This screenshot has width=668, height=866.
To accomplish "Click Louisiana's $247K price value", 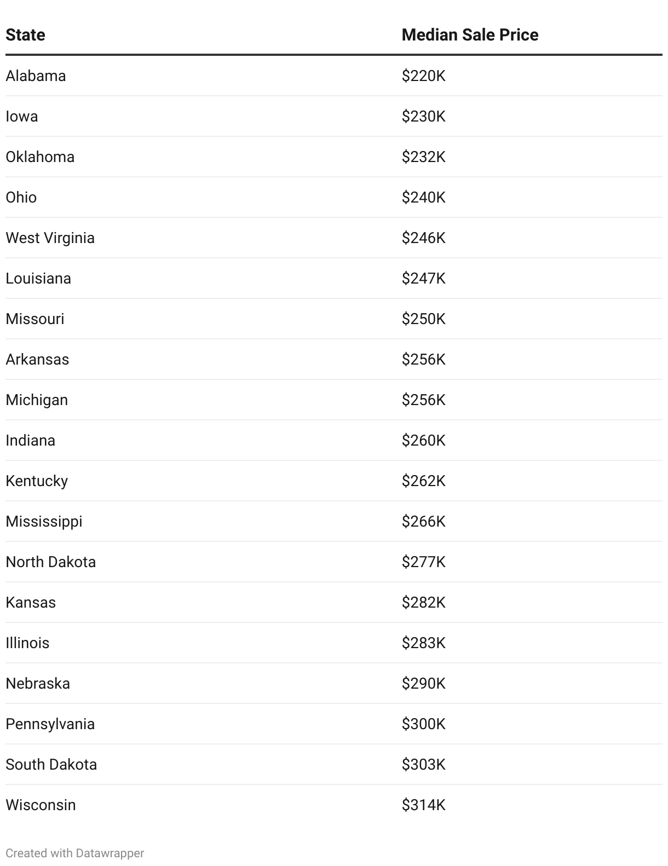I will coord(423,278).
